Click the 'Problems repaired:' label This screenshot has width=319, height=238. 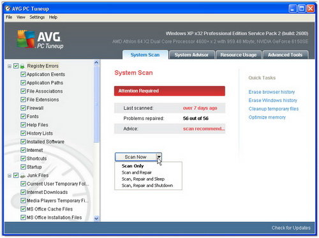pyautogui.click(x=144, y=118)
